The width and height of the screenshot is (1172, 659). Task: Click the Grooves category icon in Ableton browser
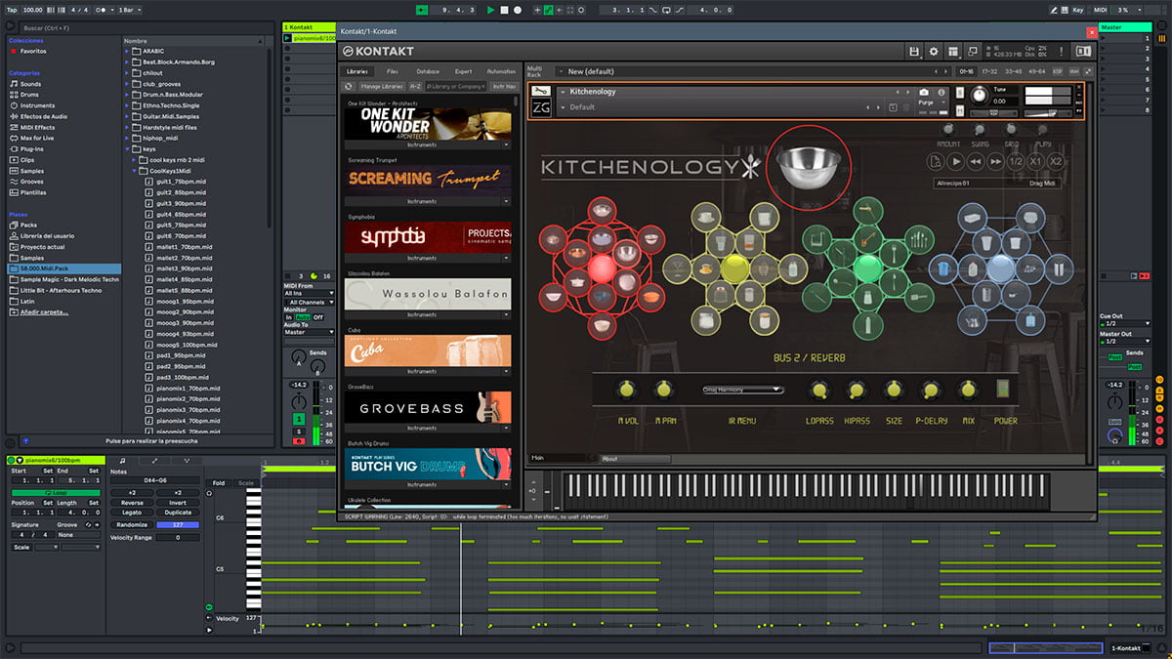(14, 182)
